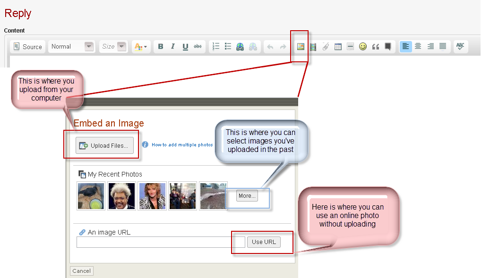Select the first recent photo thumbnail
Screen dimensions: 499x278
[x=91, y=196]
